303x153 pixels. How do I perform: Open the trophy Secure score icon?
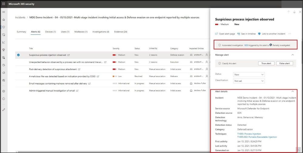point(3,50)
